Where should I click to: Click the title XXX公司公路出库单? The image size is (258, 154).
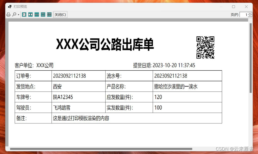(x=105, y=44)
